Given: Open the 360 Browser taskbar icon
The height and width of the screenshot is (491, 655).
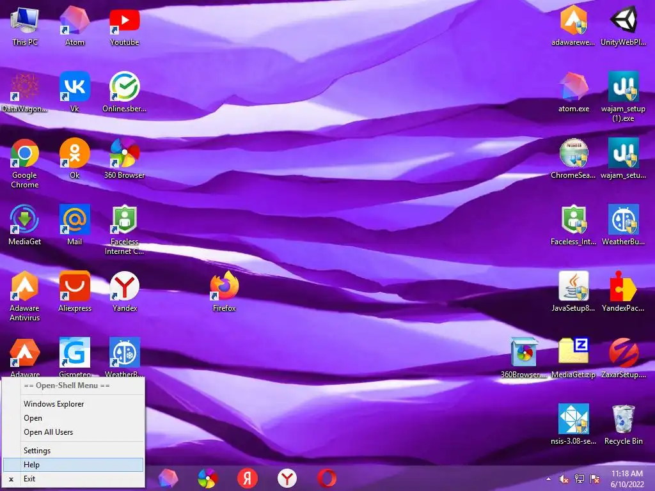Looking at the screenshot, I should coord(208,478).
